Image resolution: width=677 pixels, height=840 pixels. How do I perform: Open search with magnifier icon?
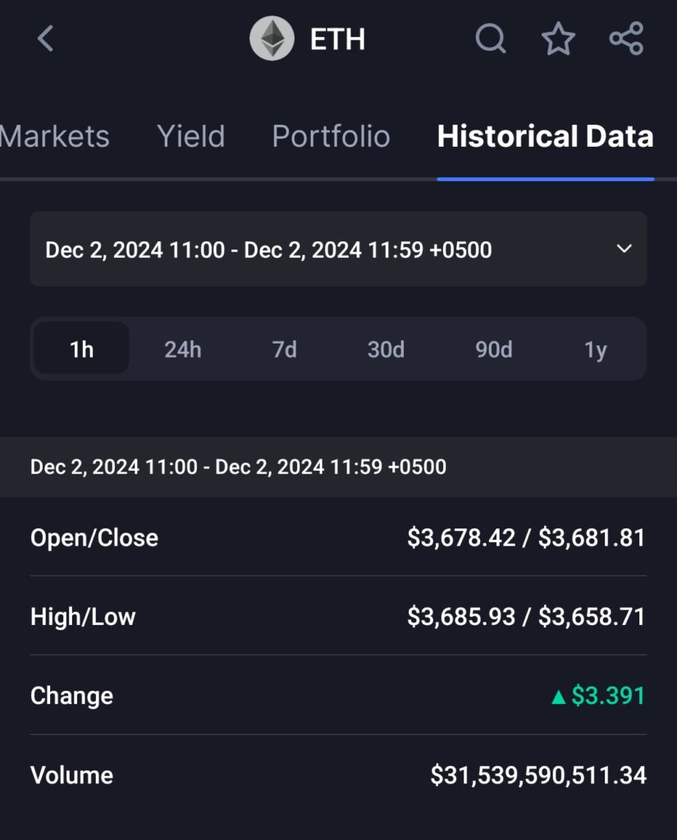(x=491, y=39)
